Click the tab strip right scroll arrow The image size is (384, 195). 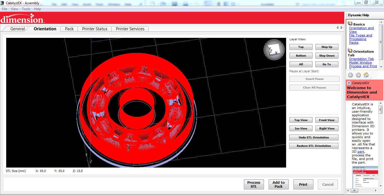pos(342,28)
